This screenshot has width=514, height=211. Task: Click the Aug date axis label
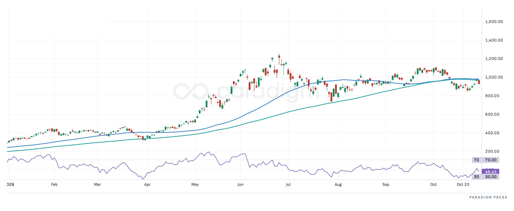click(338, 184)
